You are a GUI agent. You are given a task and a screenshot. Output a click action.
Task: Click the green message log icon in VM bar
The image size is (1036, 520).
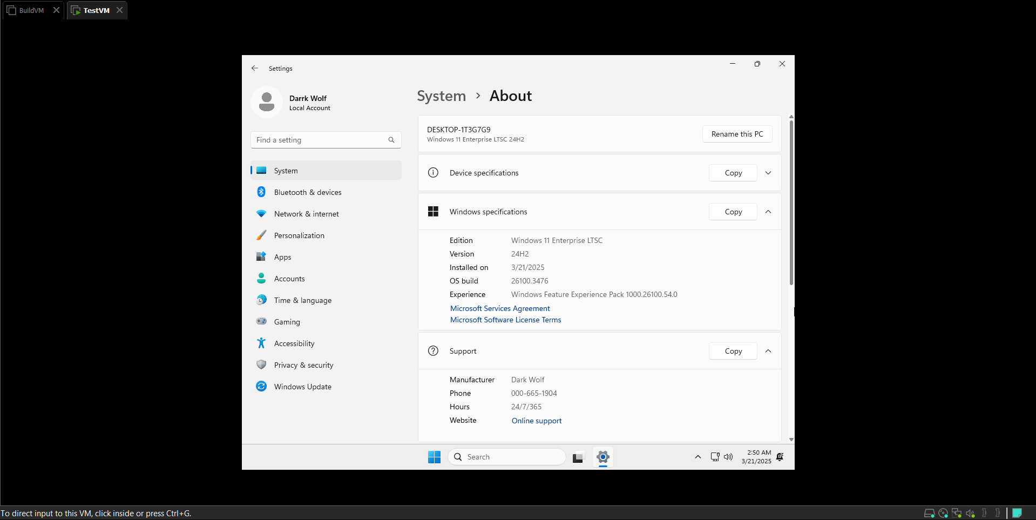1017,513
